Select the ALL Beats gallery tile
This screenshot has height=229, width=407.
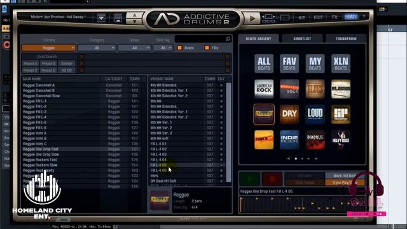click(x=264, y=64)
